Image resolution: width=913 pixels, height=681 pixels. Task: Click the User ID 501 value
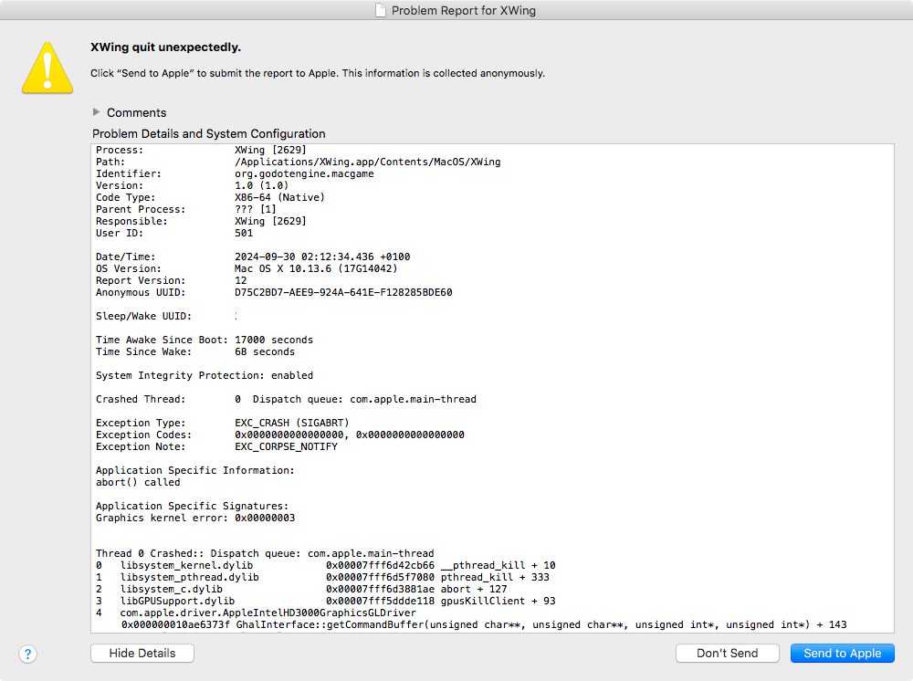coord(244,233)
